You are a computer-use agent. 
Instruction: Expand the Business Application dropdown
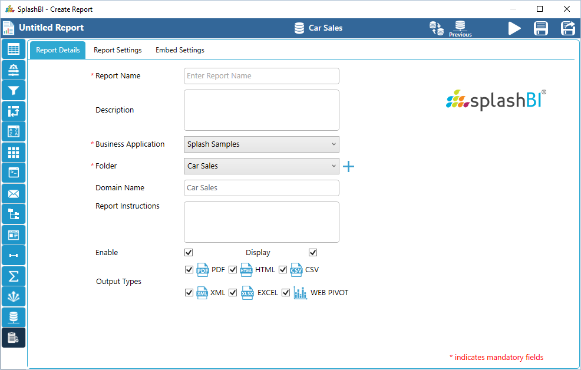tap(262, 144)
